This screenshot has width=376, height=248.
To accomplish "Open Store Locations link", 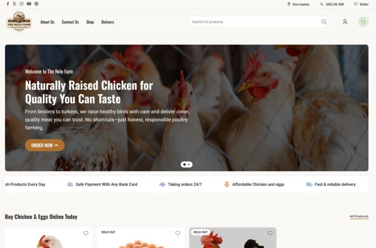I will click(x=298, y=4).
